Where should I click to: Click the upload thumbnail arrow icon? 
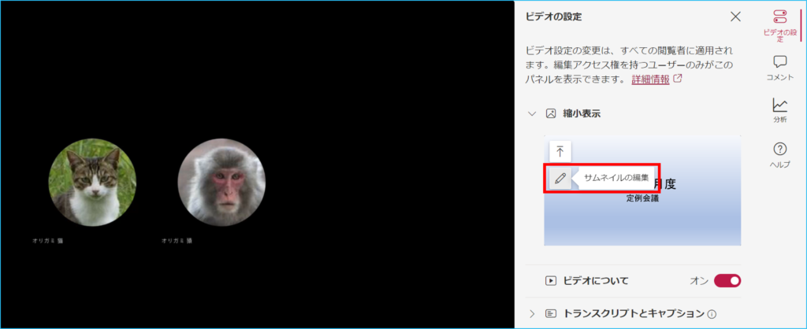click(x=560, y=152)
